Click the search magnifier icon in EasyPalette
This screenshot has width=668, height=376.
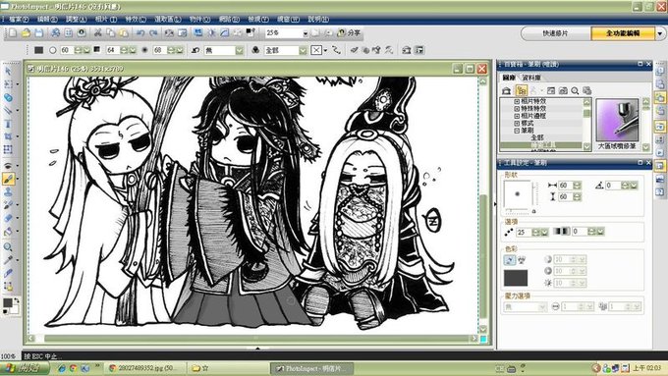click(x=575, y=90)
